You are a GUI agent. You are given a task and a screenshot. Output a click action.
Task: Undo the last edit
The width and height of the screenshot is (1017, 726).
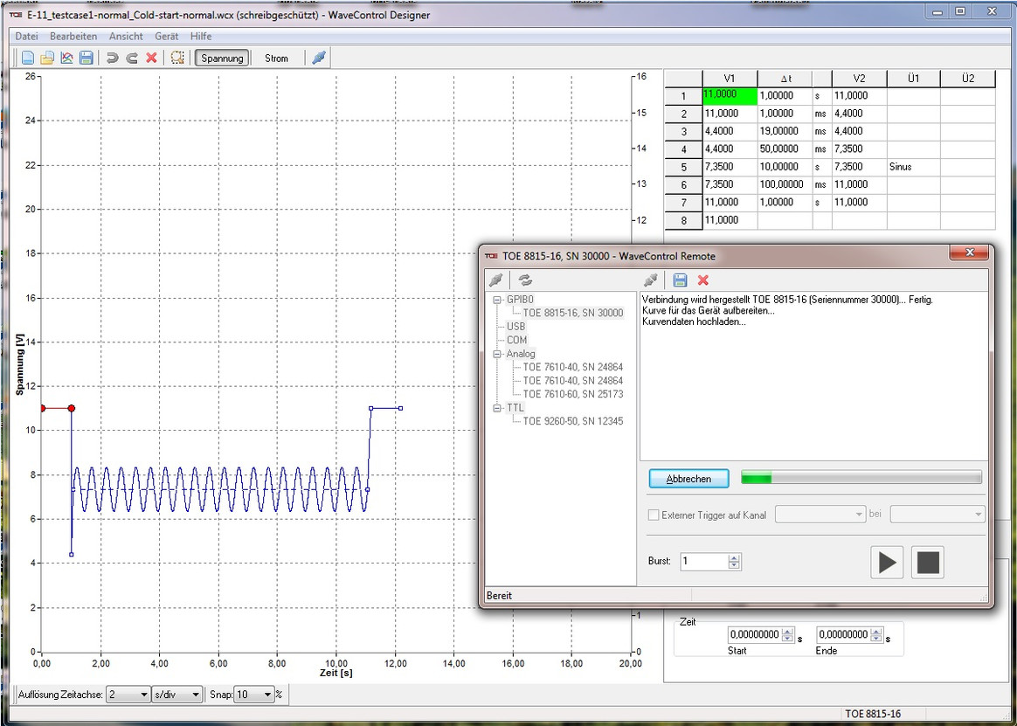114,57
